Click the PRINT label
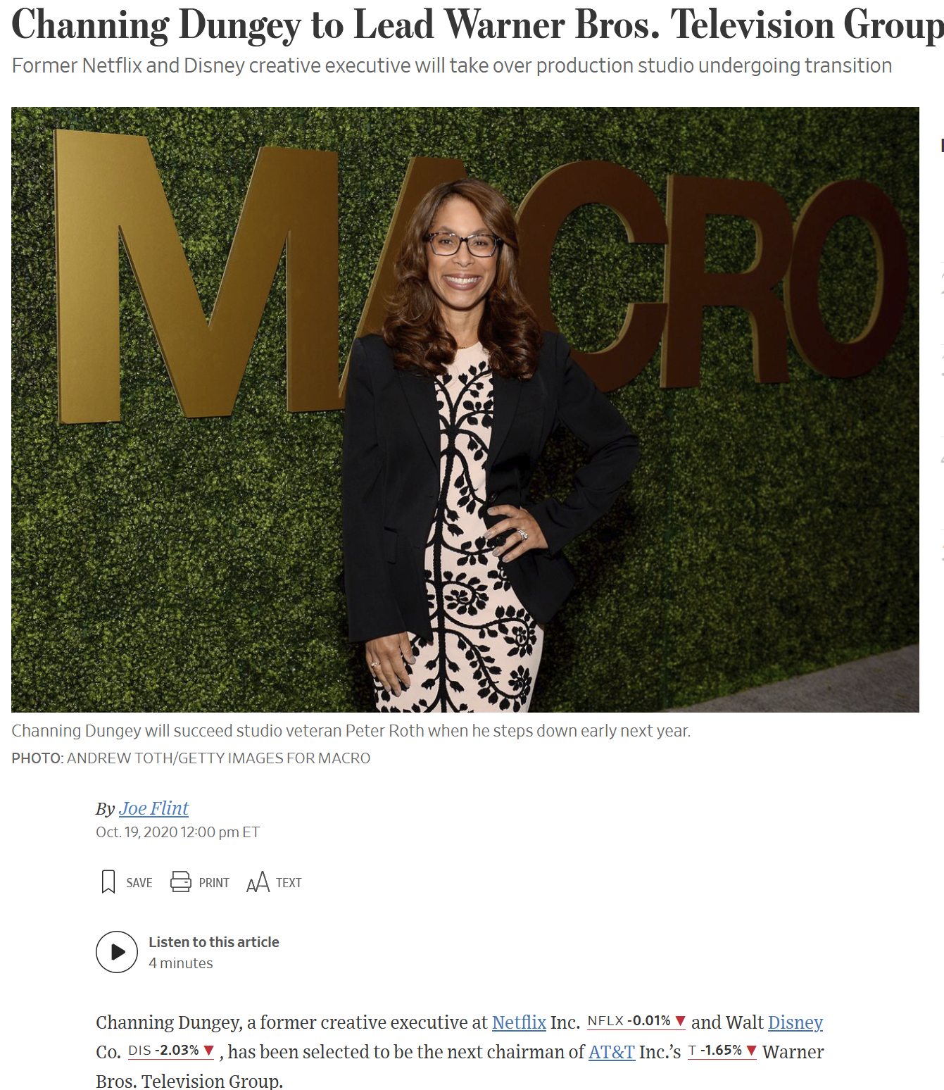The height and width of the screenshot is (1090, 944). click(x=214, y=883)
